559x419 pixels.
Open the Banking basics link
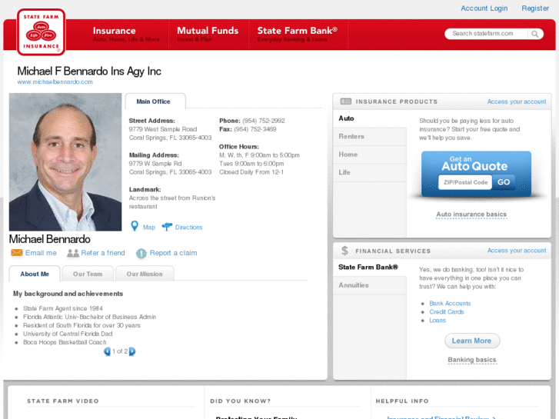click(x=471, y=360)
